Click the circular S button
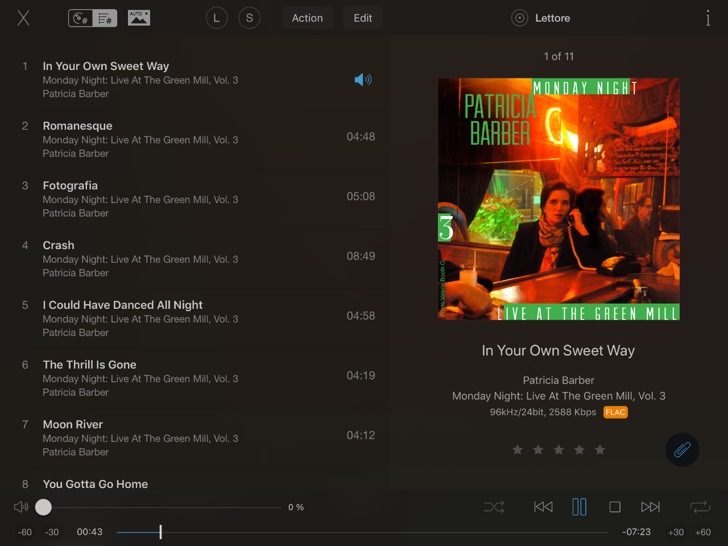Viewport: 728px width, 546px height. coord(249,18)
